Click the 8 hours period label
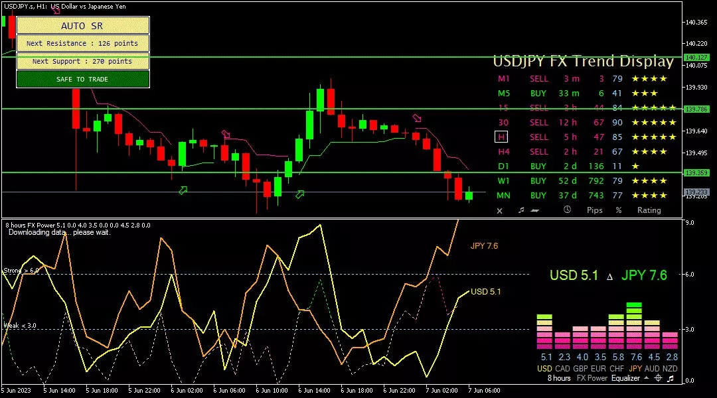The width and height of the screenshot is (717, 398). pyautogui.click(x=559, y=378)
